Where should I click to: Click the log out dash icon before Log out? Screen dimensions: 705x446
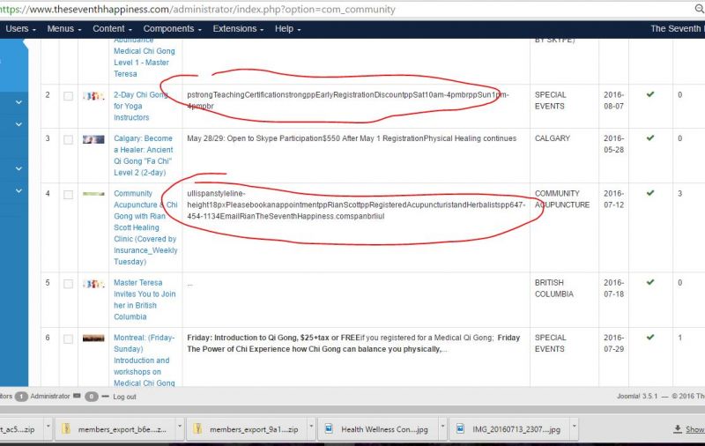click(x=105, y=396)
